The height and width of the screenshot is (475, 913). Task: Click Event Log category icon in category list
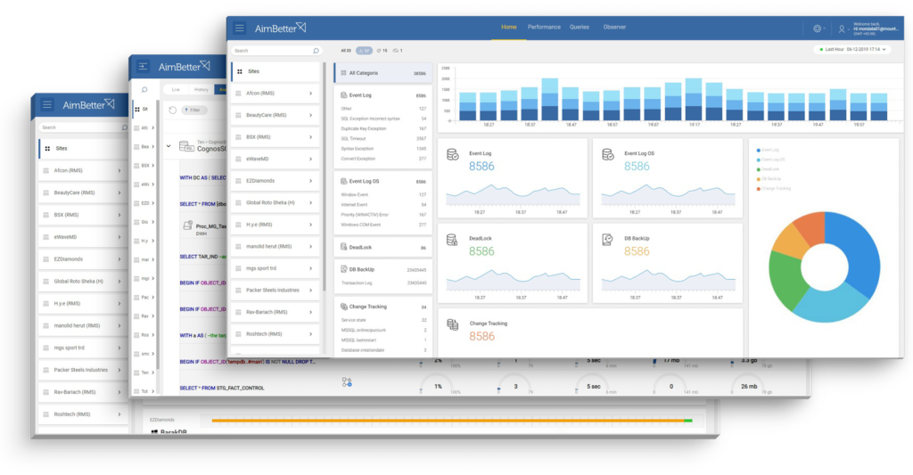pyautogui.click(x=343, y=94)
